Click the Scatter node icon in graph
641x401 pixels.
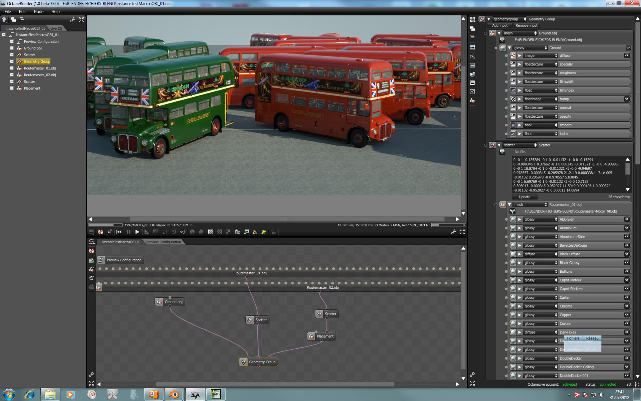click(250, 320)
